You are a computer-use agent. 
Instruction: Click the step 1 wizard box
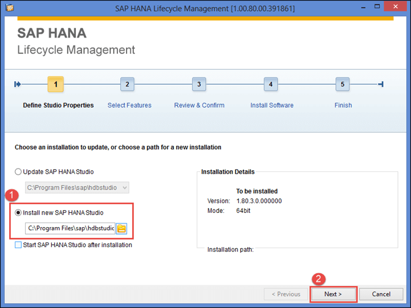point(55,84)
